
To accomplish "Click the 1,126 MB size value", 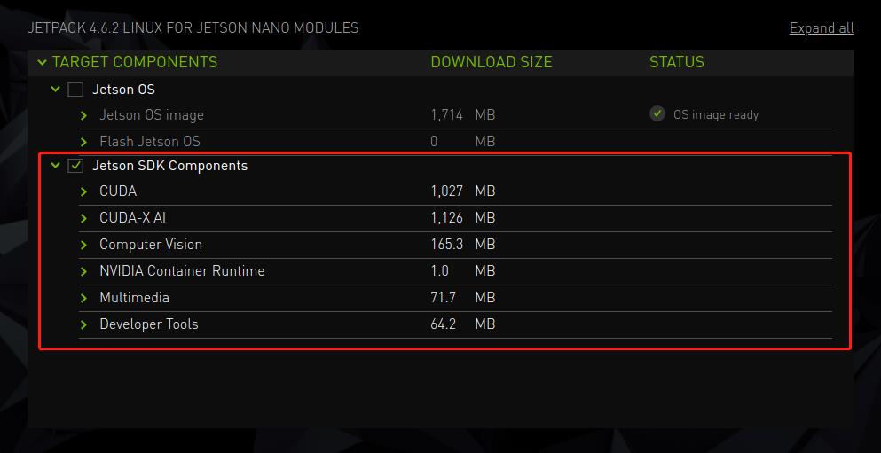I will pos(463,218).
